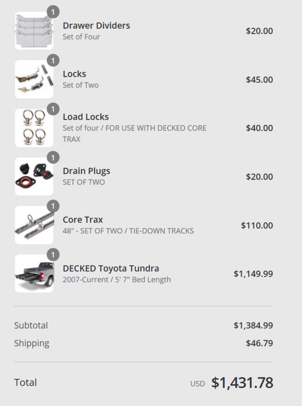The width and height of the screenshot is (302, 406).
Task: Click the Shipping cost $46.79
Action: coord(259,343)
